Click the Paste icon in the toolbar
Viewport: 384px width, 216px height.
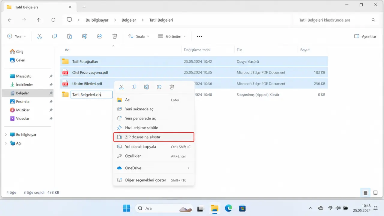(70, 36)
